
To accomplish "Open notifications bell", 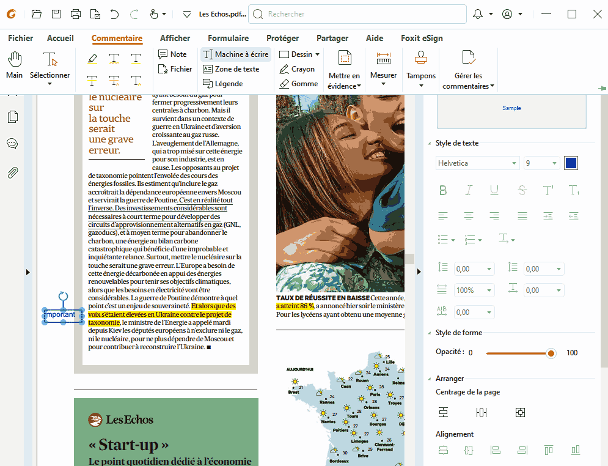I will (x=478, y=14).
